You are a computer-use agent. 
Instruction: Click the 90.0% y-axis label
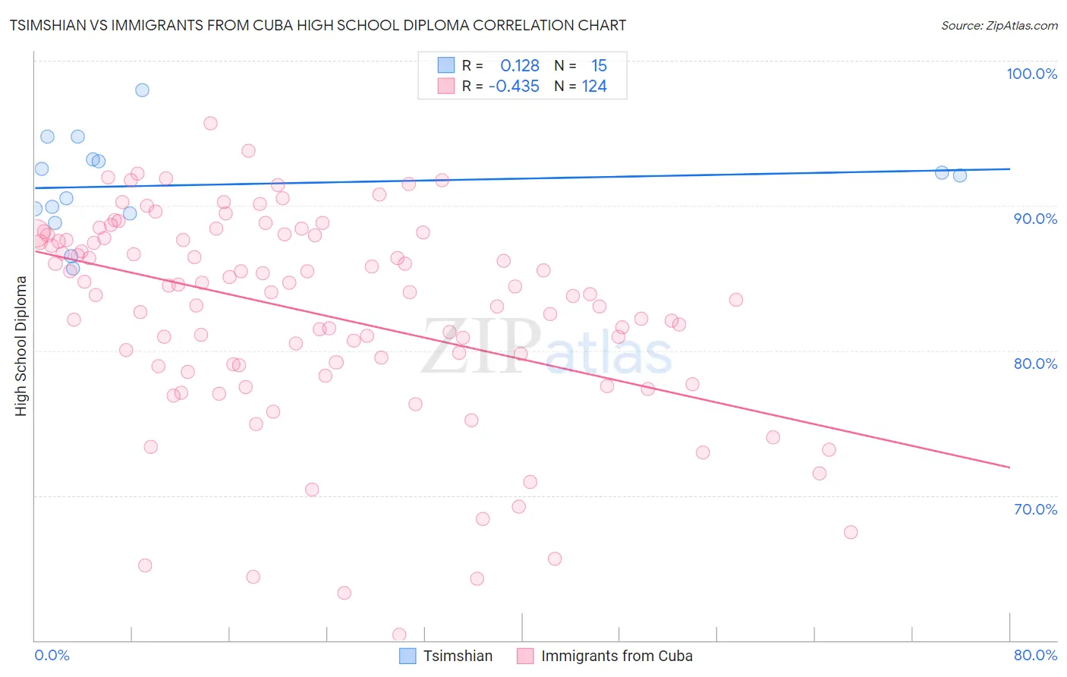(x=1035, y=219)
